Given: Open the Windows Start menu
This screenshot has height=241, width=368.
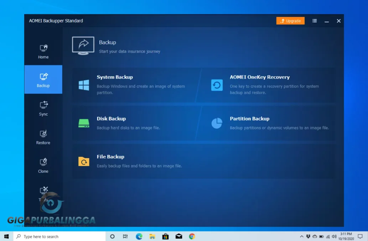Looking at the screenshot, I should pos(6,236).
